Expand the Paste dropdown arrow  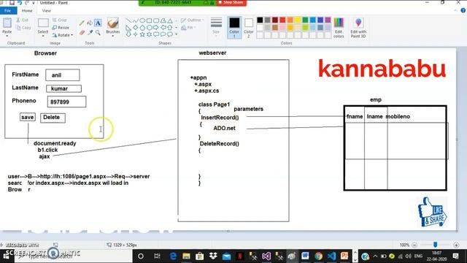[7, 36]
